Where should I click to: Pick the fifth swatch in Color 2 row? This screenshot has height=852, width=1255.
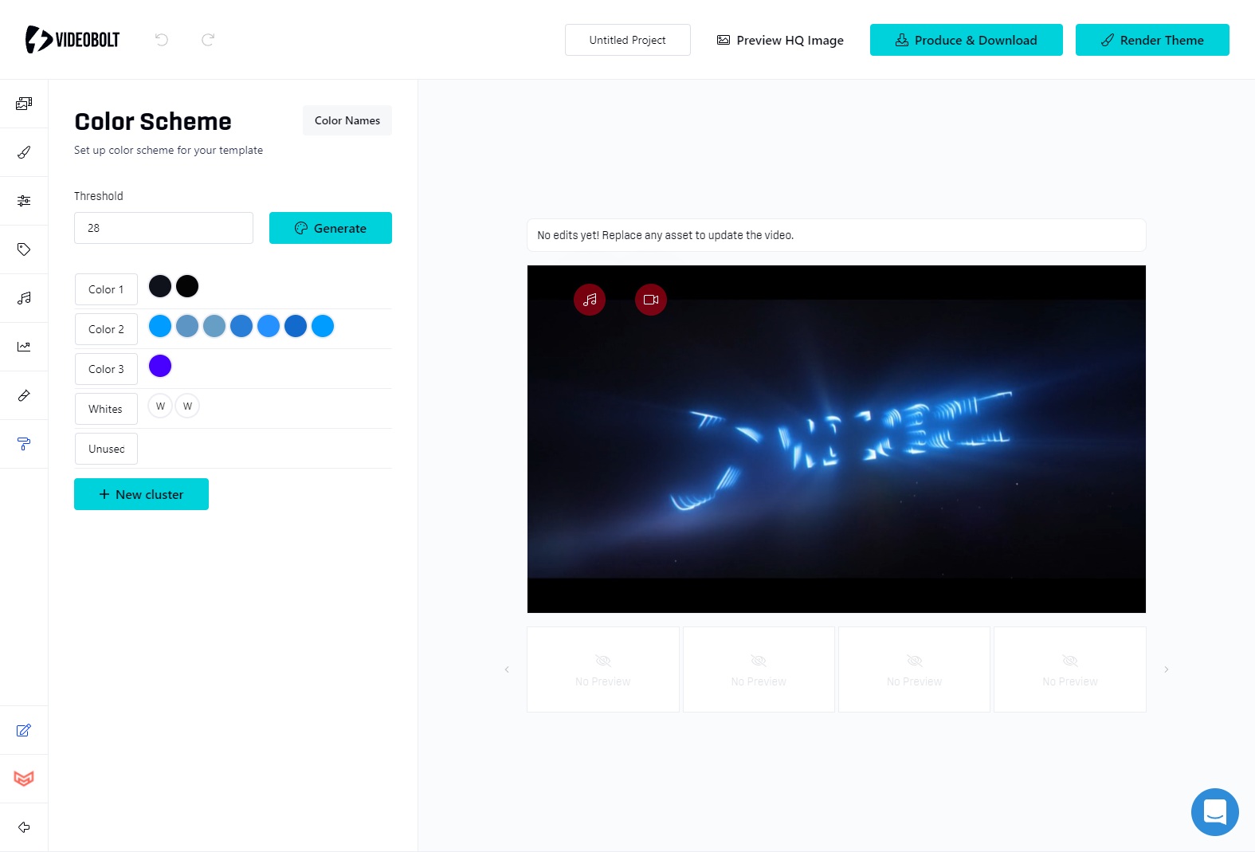point(269,326)
